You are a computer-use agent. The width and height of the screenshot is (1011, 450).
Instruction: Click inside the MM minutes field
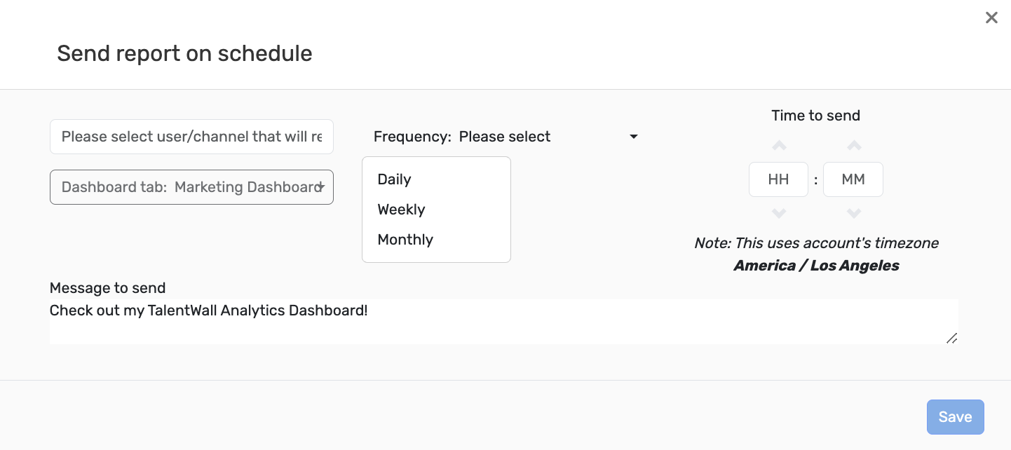pos(853,179)
